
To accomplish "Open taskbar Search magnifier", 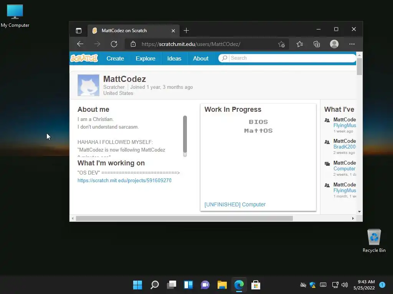I will pyautogui.click(x=155, y=285).
